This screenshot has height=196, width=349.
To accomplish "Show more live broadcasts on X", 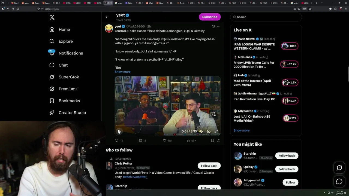I will point(242,130).
